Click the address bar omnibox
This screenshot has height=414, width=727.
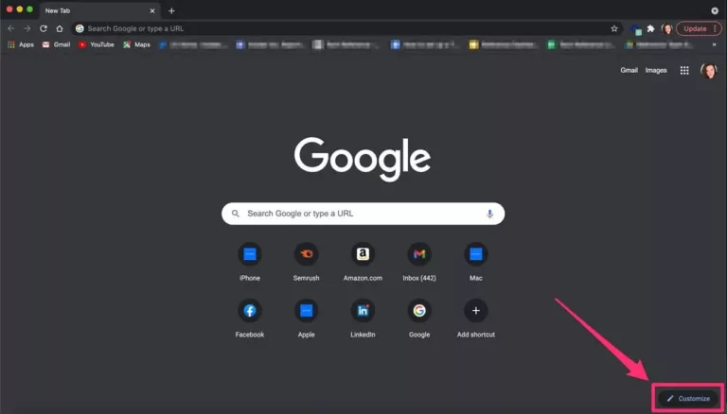pos(347,28)
